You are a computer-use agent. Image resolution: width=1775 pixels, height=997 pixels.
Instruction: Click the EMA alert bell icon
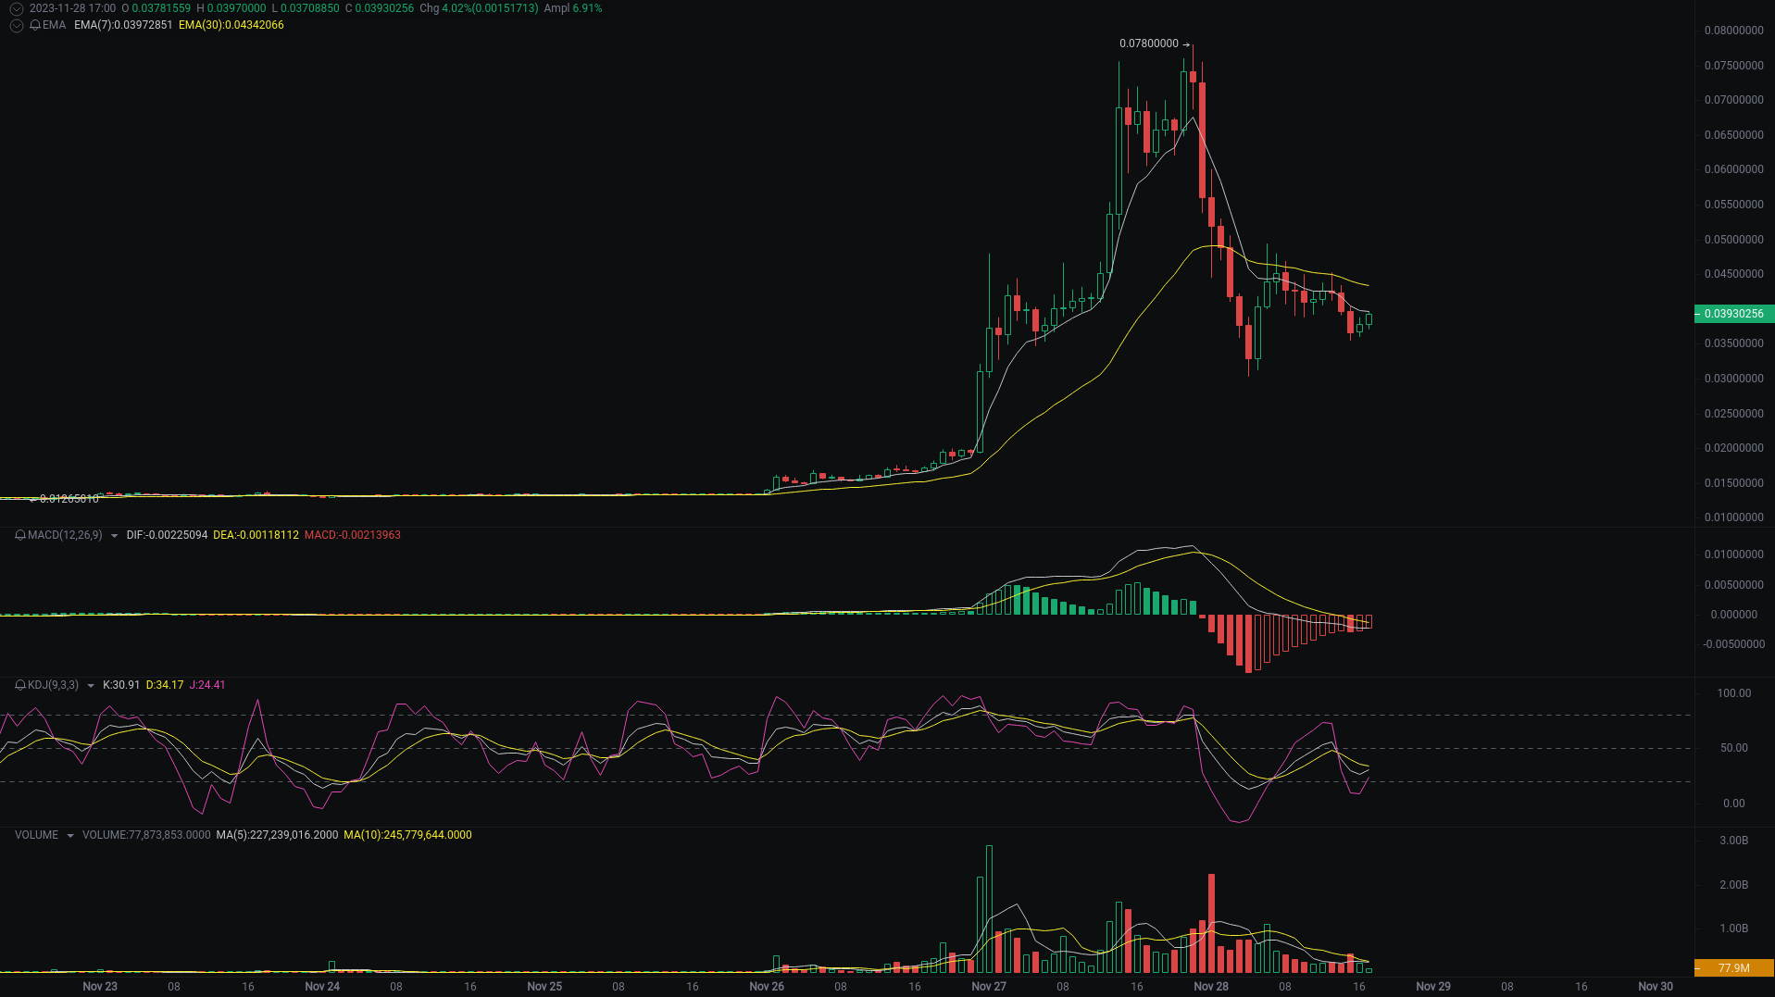point(35,25)
